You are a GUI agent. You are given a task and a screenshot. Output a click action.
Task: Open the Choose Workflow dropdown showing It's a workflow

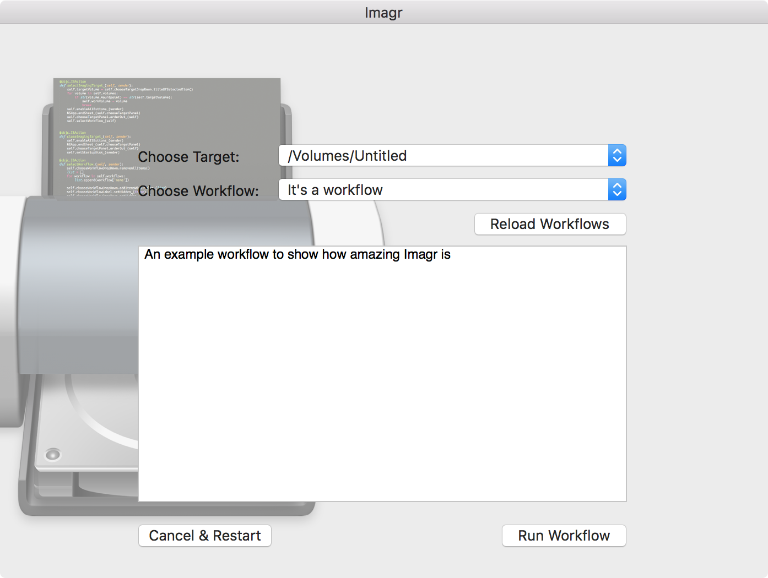click(452, 190)
